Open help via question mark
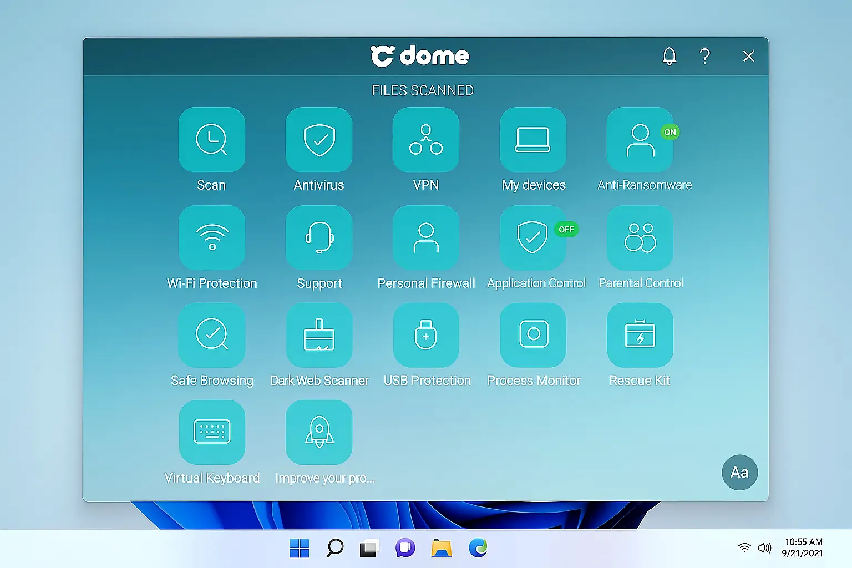 pyautogui.click(x=704, y=56)
